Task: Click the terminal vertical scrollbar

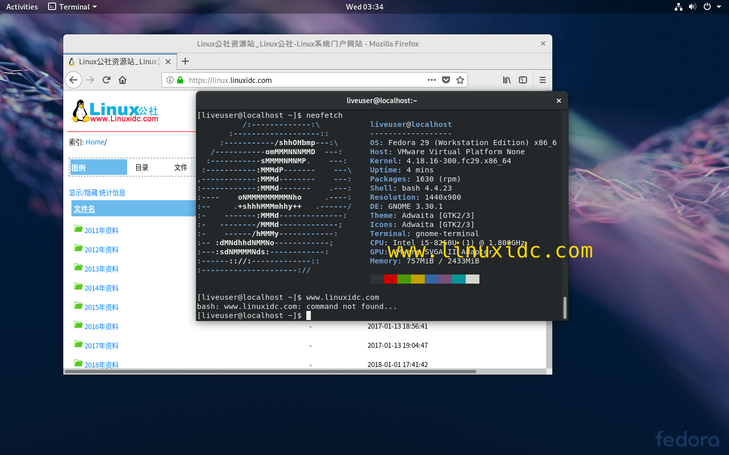Action: 564,307
